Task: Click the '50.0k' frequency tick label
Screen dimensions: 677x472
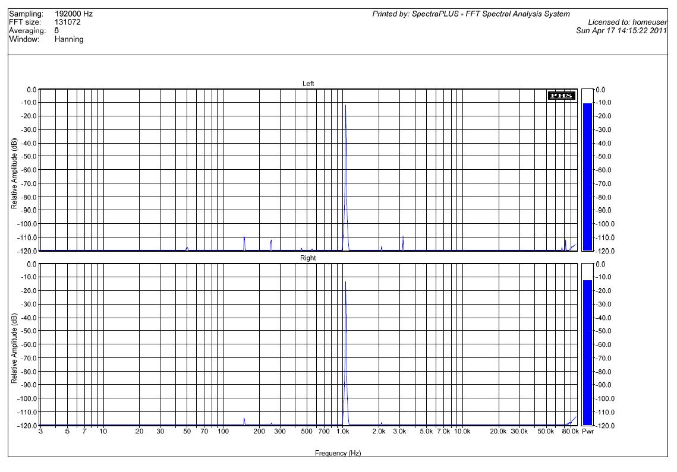Action: 546,432
